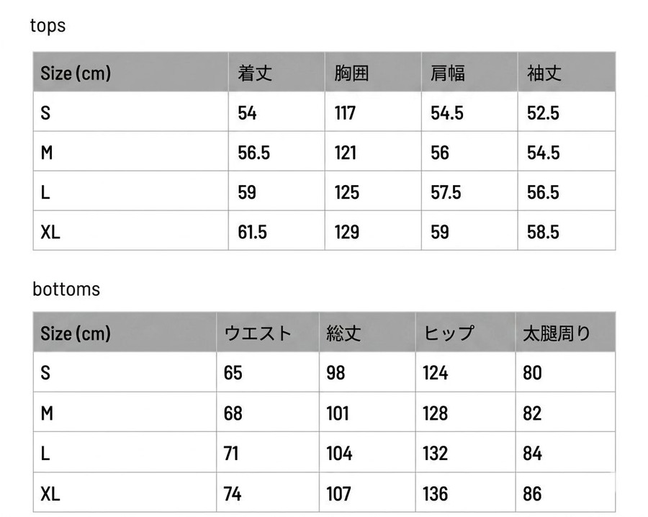Click the 肩幅 column header
Viewport: 648px width, 517px height.
(x=448, y=73)
